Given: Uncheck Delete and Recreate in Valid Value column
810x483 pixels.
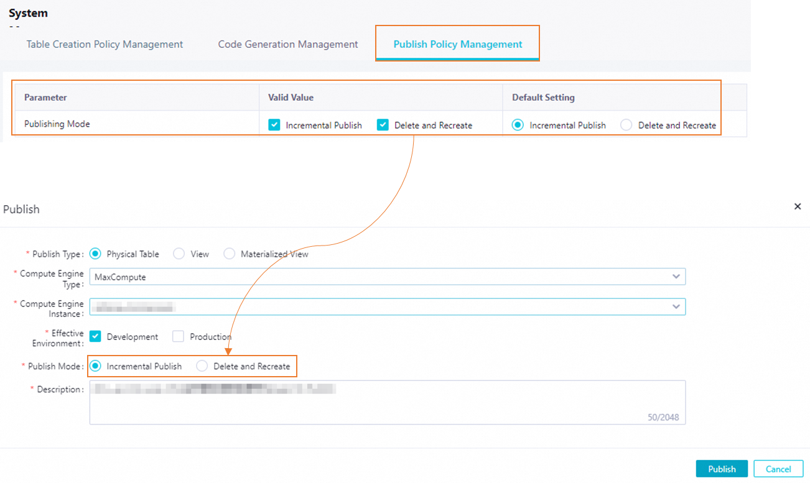Looking at the screenshot, I should [x=383, y=125].
